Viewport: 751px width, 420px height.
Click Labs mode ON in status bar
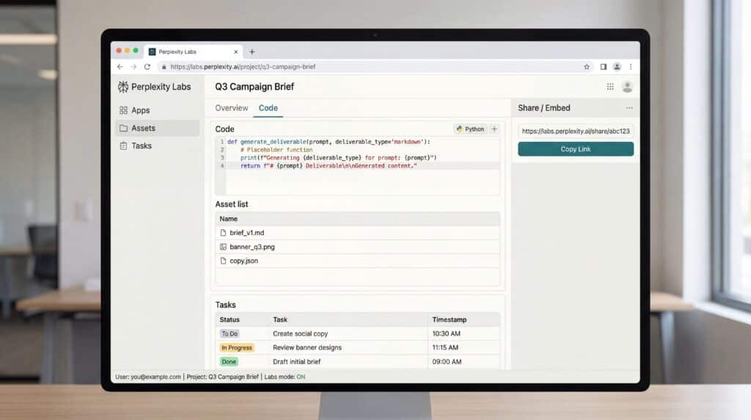click(x=285, y=377)
